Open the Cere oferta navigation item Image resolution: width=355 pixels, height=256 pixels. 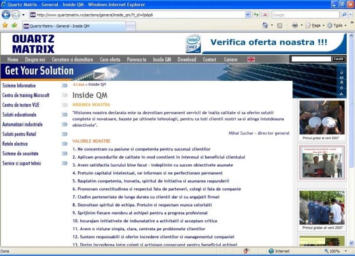pos(110,59)
